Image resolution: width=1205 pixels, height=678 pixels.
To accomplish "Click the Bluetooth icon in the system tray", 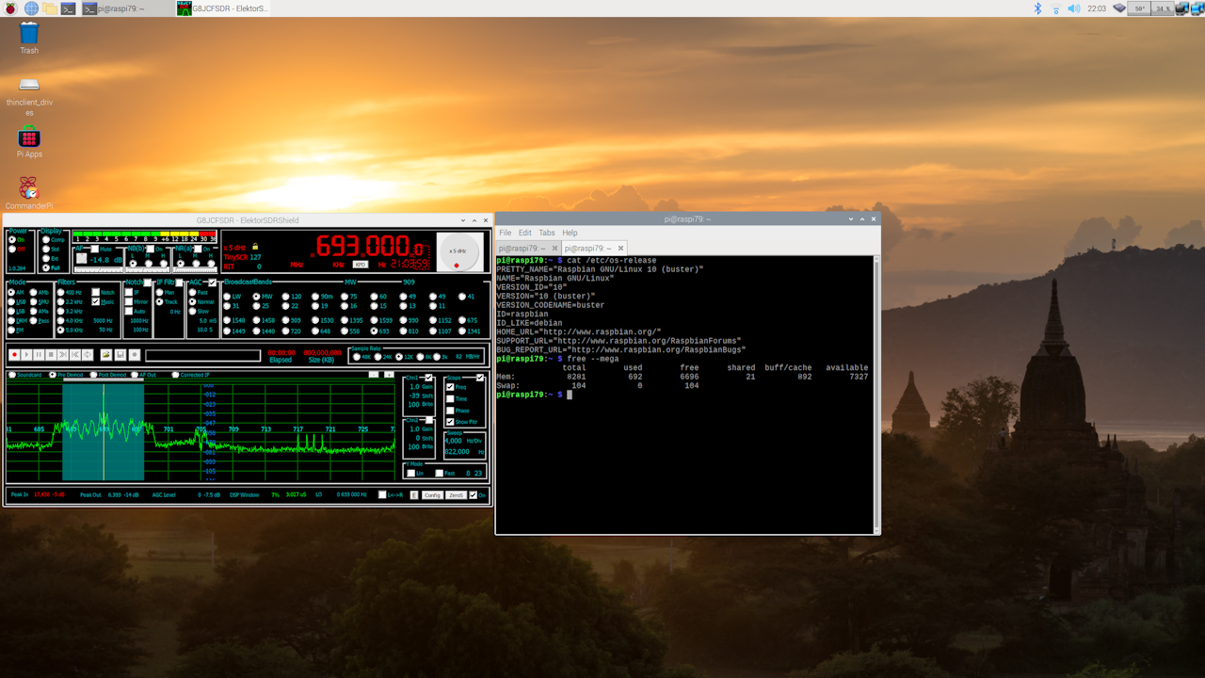I will pos(1039,8).
